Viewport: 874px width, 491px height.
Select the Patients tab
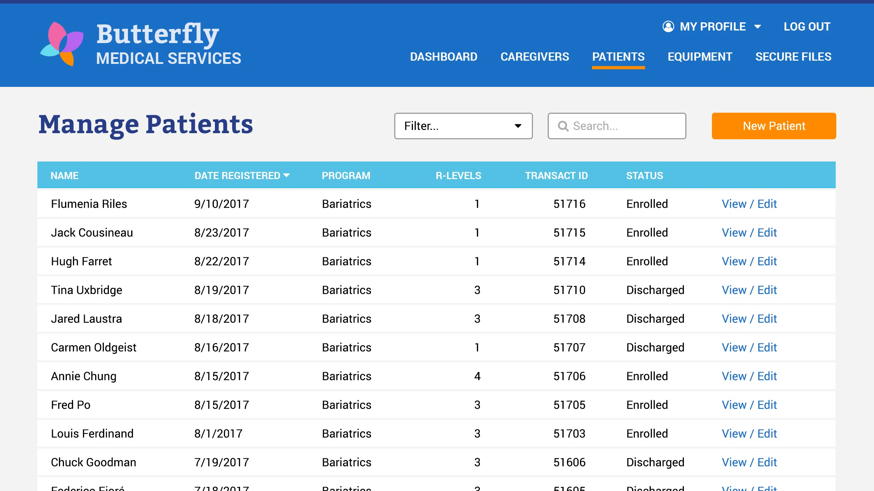point(618,57)
